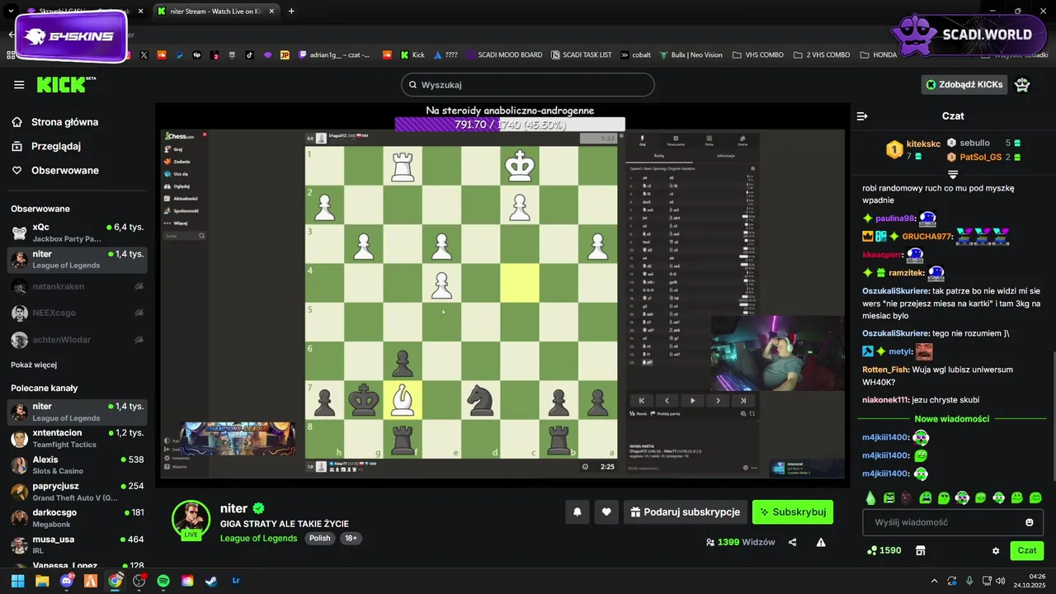Expand followed list with Pokaż więcej
The width and height of the screenshot is (1056, 594).
point(34,365)
